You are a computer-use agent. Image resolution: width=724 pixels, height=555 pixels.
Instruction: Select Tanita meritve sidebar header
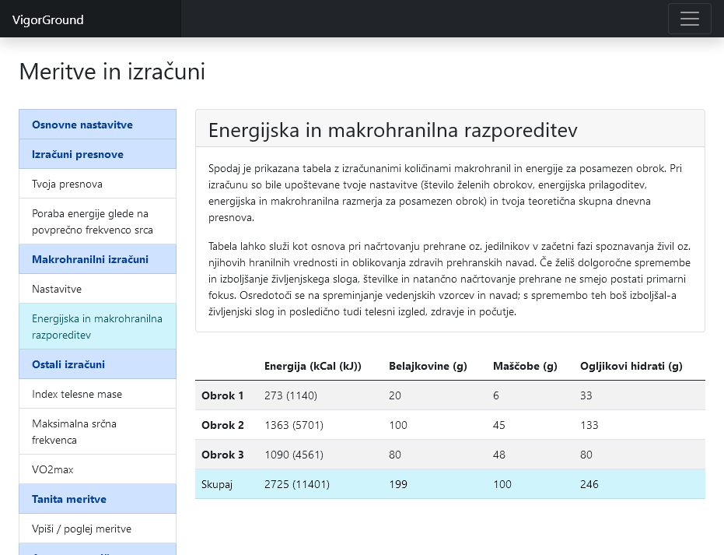pos(69,499)
